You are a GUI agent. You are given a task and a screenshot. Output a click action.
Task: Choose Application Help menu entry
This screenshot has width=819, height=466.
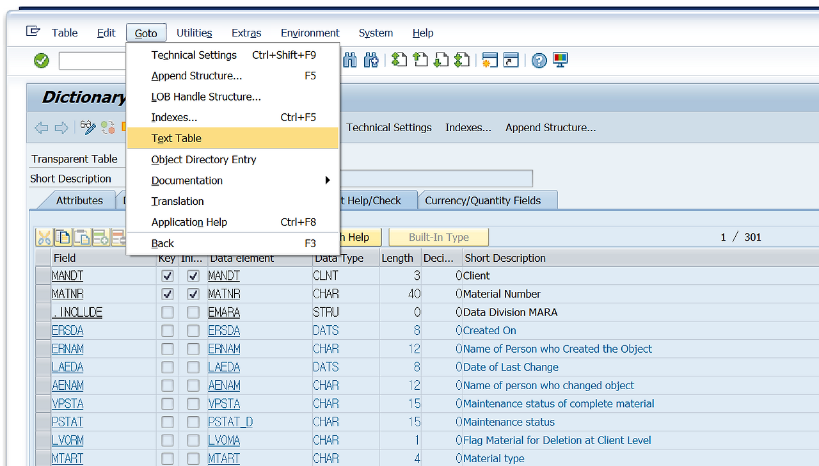(x=233, y=222)
